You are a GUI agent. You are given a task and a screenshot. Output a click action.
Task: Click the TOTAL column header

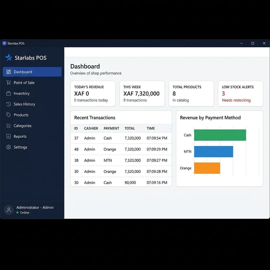coord(130,128)
